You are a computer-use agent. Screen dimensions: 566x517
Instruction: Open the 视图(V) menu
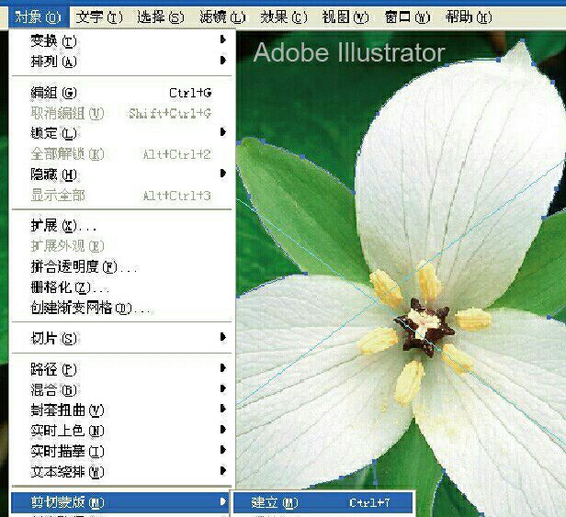point(345,17)
